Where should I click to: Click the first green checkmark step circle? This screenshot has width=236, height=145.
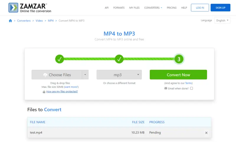coord(60,59)
